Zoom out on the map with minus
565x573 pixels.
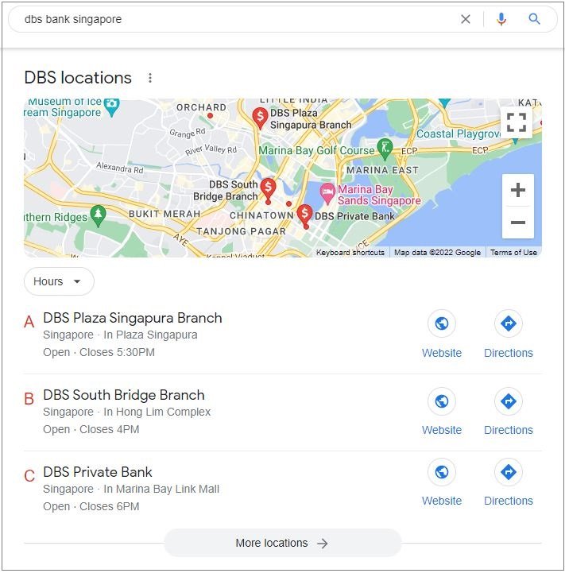pos(518,223)
